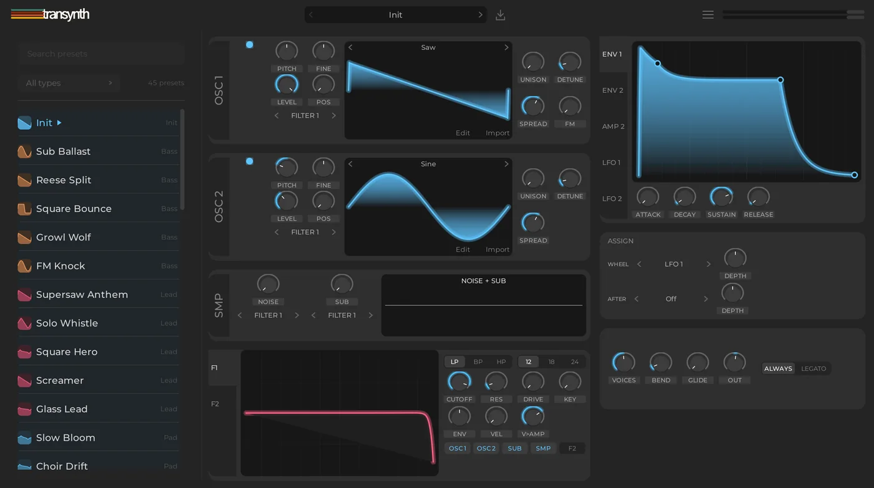Click the ALWAYS glide button
This screenshot has height=488, width=874.
click(x=778, y=368)
